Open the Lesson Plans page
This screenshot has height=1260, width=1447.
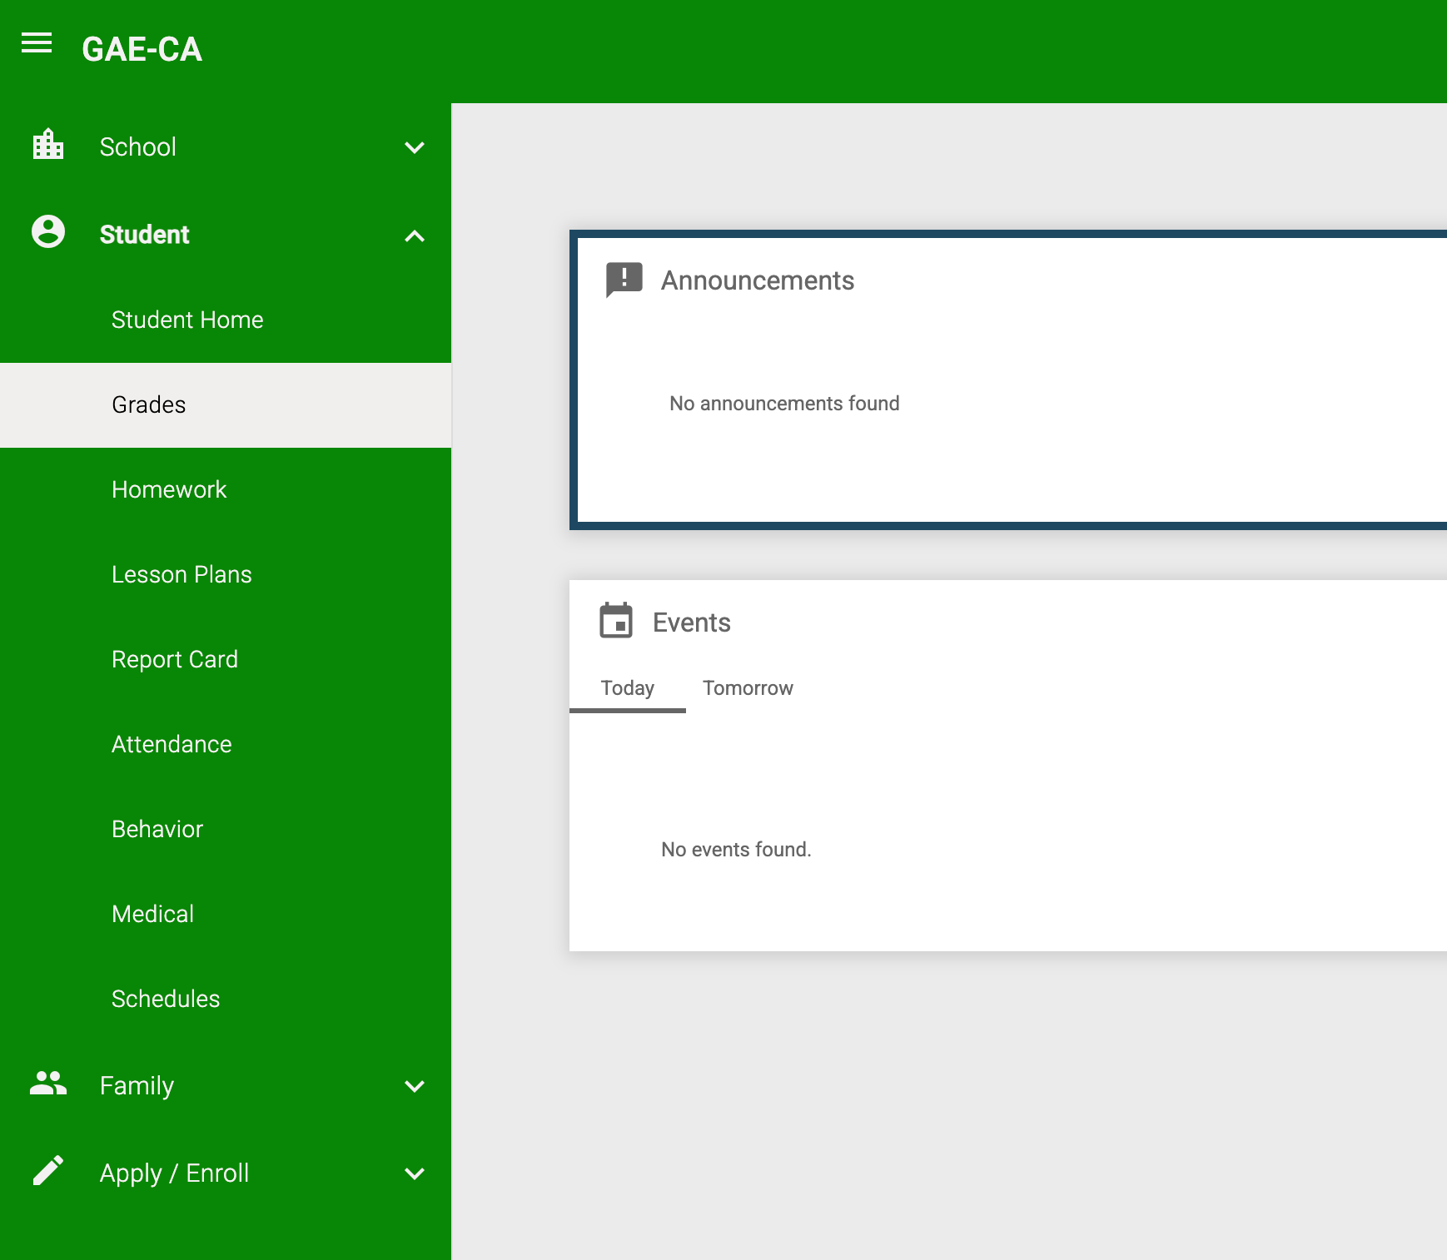181,574
